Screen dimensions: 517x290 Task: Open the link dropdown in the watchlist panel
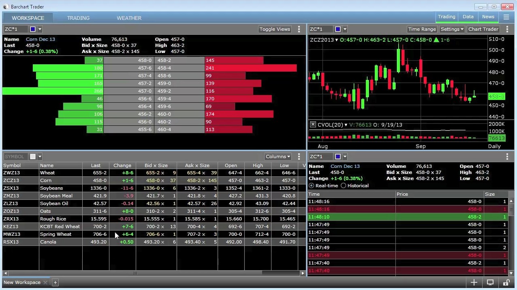click(40, 157)
